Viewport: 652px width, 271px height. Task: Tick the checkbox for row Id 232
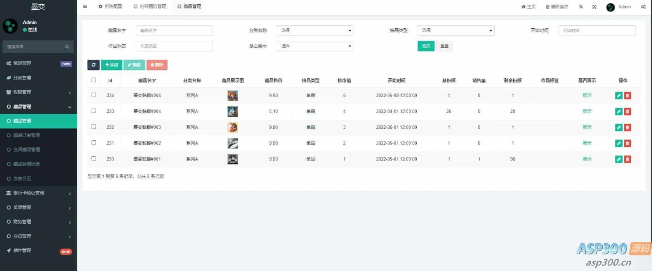(x=94, y=127)
